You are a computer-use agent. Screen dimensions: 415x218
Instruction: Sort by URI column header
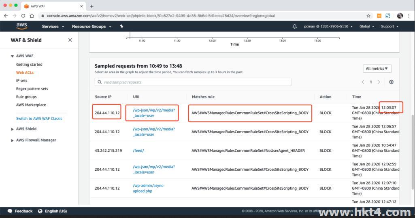tap(136, 97)
